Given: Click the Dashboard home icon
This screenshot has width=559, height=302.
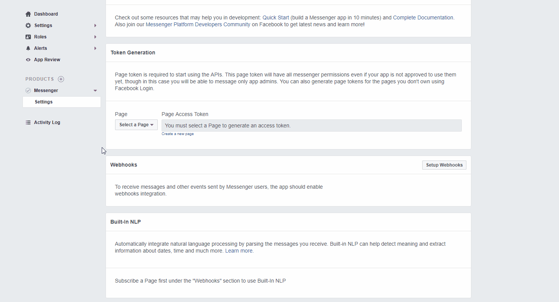Looking at the screenshot, I should (28, 14).
